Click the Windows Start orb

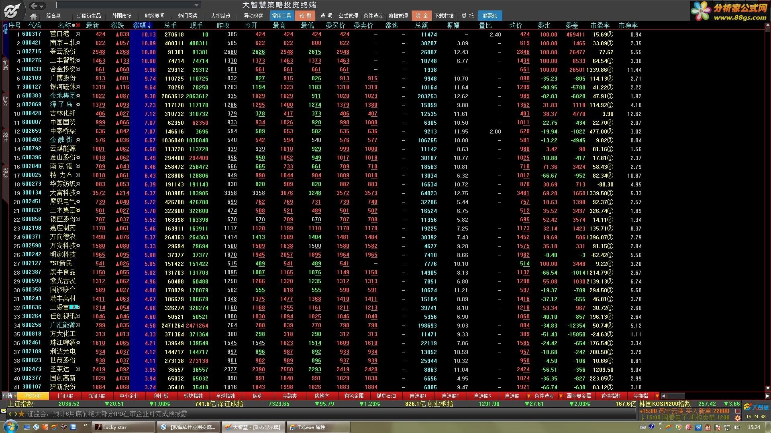click(11, 427)
